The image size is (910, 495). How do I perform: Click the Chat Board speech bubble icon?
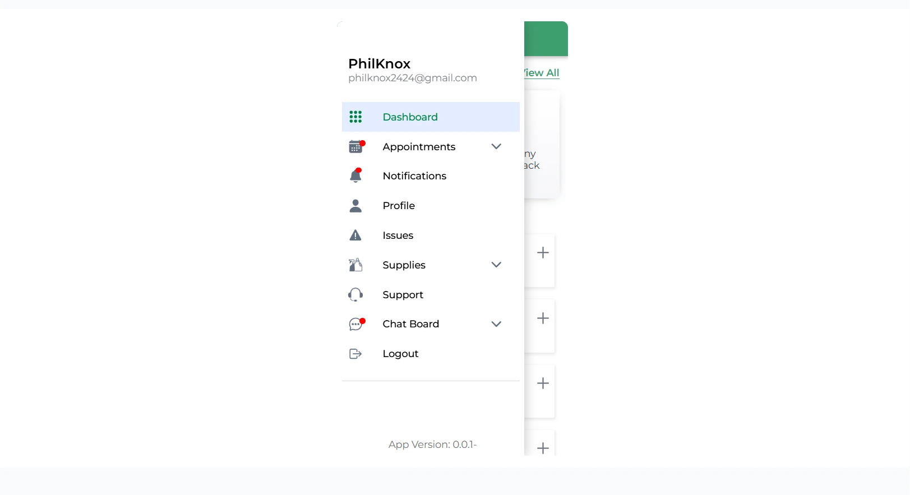(355, 324)
